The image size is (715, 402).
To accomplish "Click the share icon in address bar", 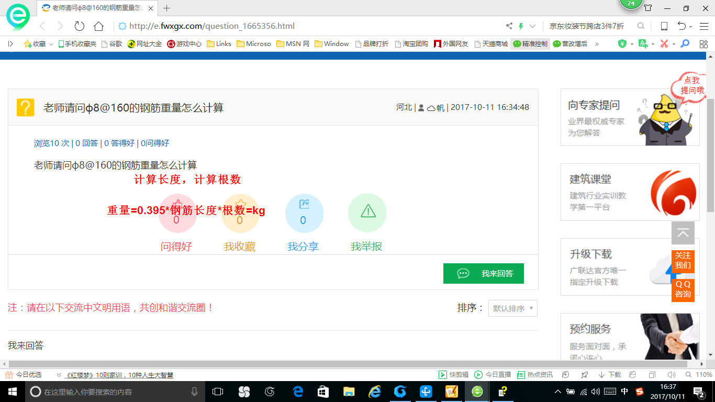I will [509, 26].
